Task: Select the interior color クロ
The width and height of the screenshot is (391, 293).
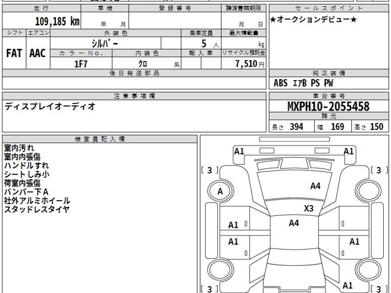Action: (142, 63)
